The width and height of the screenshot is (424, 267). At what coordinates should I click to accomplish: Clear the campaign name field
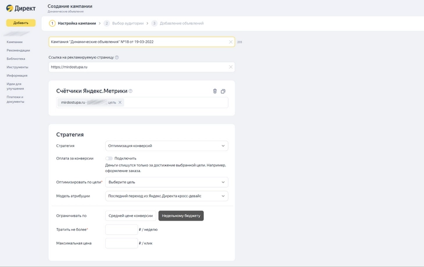[x=231, y=42]
